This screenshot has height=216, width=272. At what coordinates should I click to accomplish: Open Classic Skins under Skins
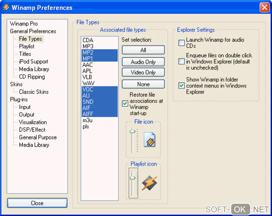pos(34,92)
